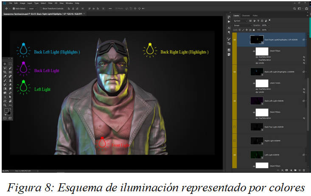Click the search icon in top bar
The width and height of the screenshot is (311, 196).
[x=294, y=8]
